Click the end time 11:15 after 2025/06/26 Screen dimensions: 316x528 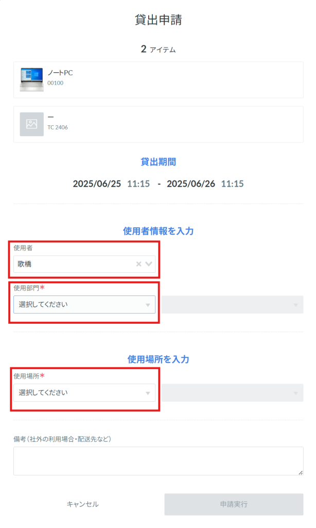point(232,184)
